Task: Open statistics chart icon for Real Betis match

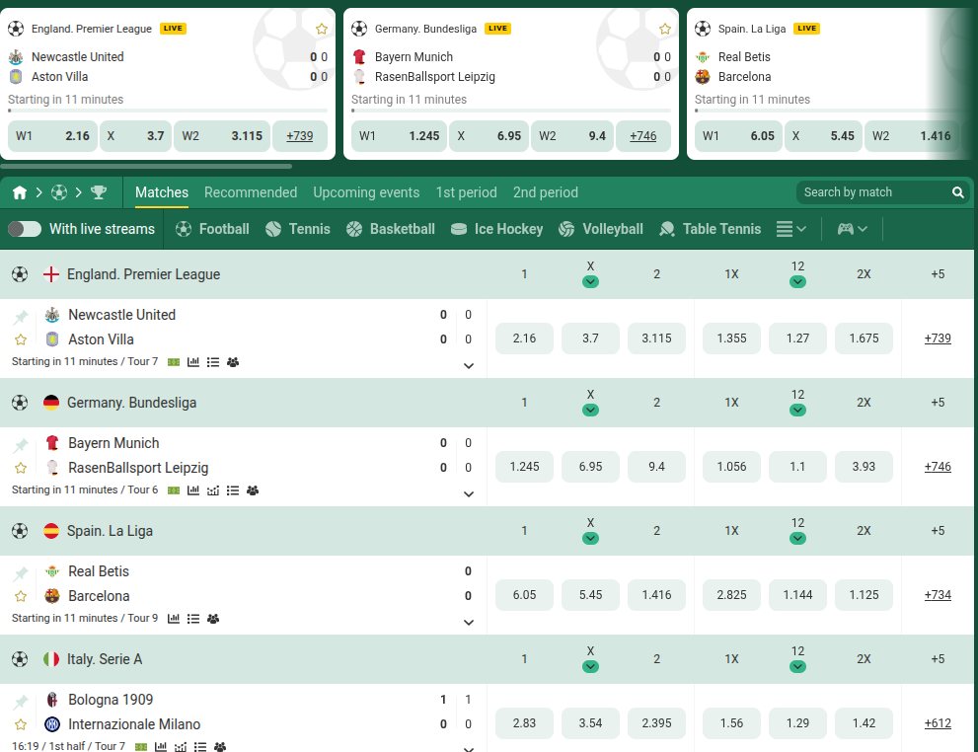Action: [174, 619]
